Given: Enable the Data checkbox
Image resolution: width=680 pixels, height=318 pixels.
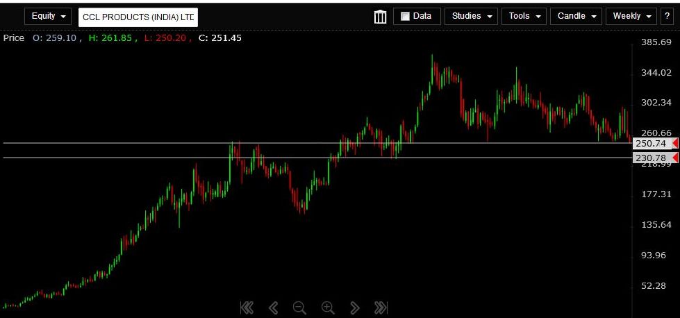Looking at the screenshot, I should tap(406, 17).
